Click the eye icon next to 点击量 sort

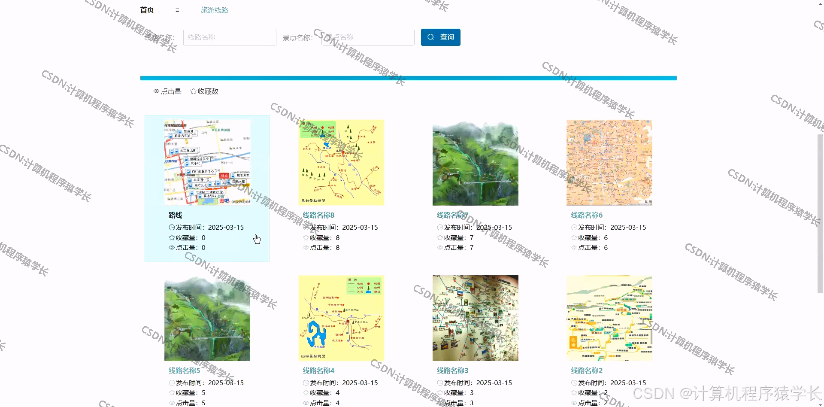(156, 91)
